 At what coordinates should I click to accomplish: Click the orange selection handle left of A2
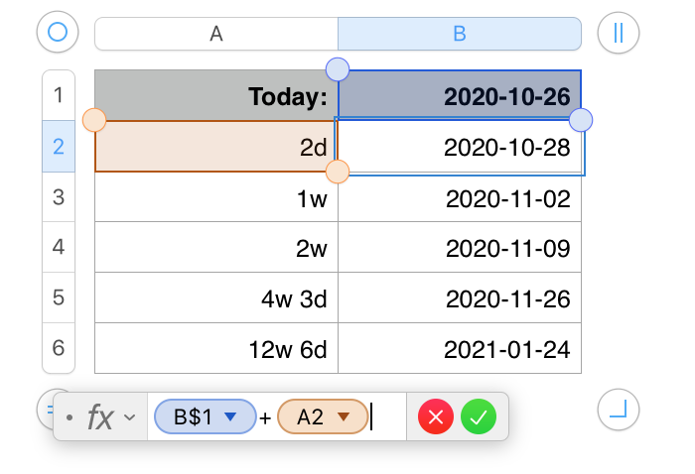94,121
